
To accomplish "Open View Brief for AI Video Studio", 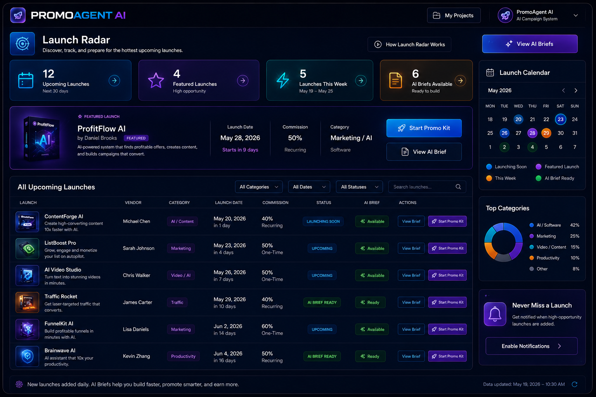I will coord(411,275).
